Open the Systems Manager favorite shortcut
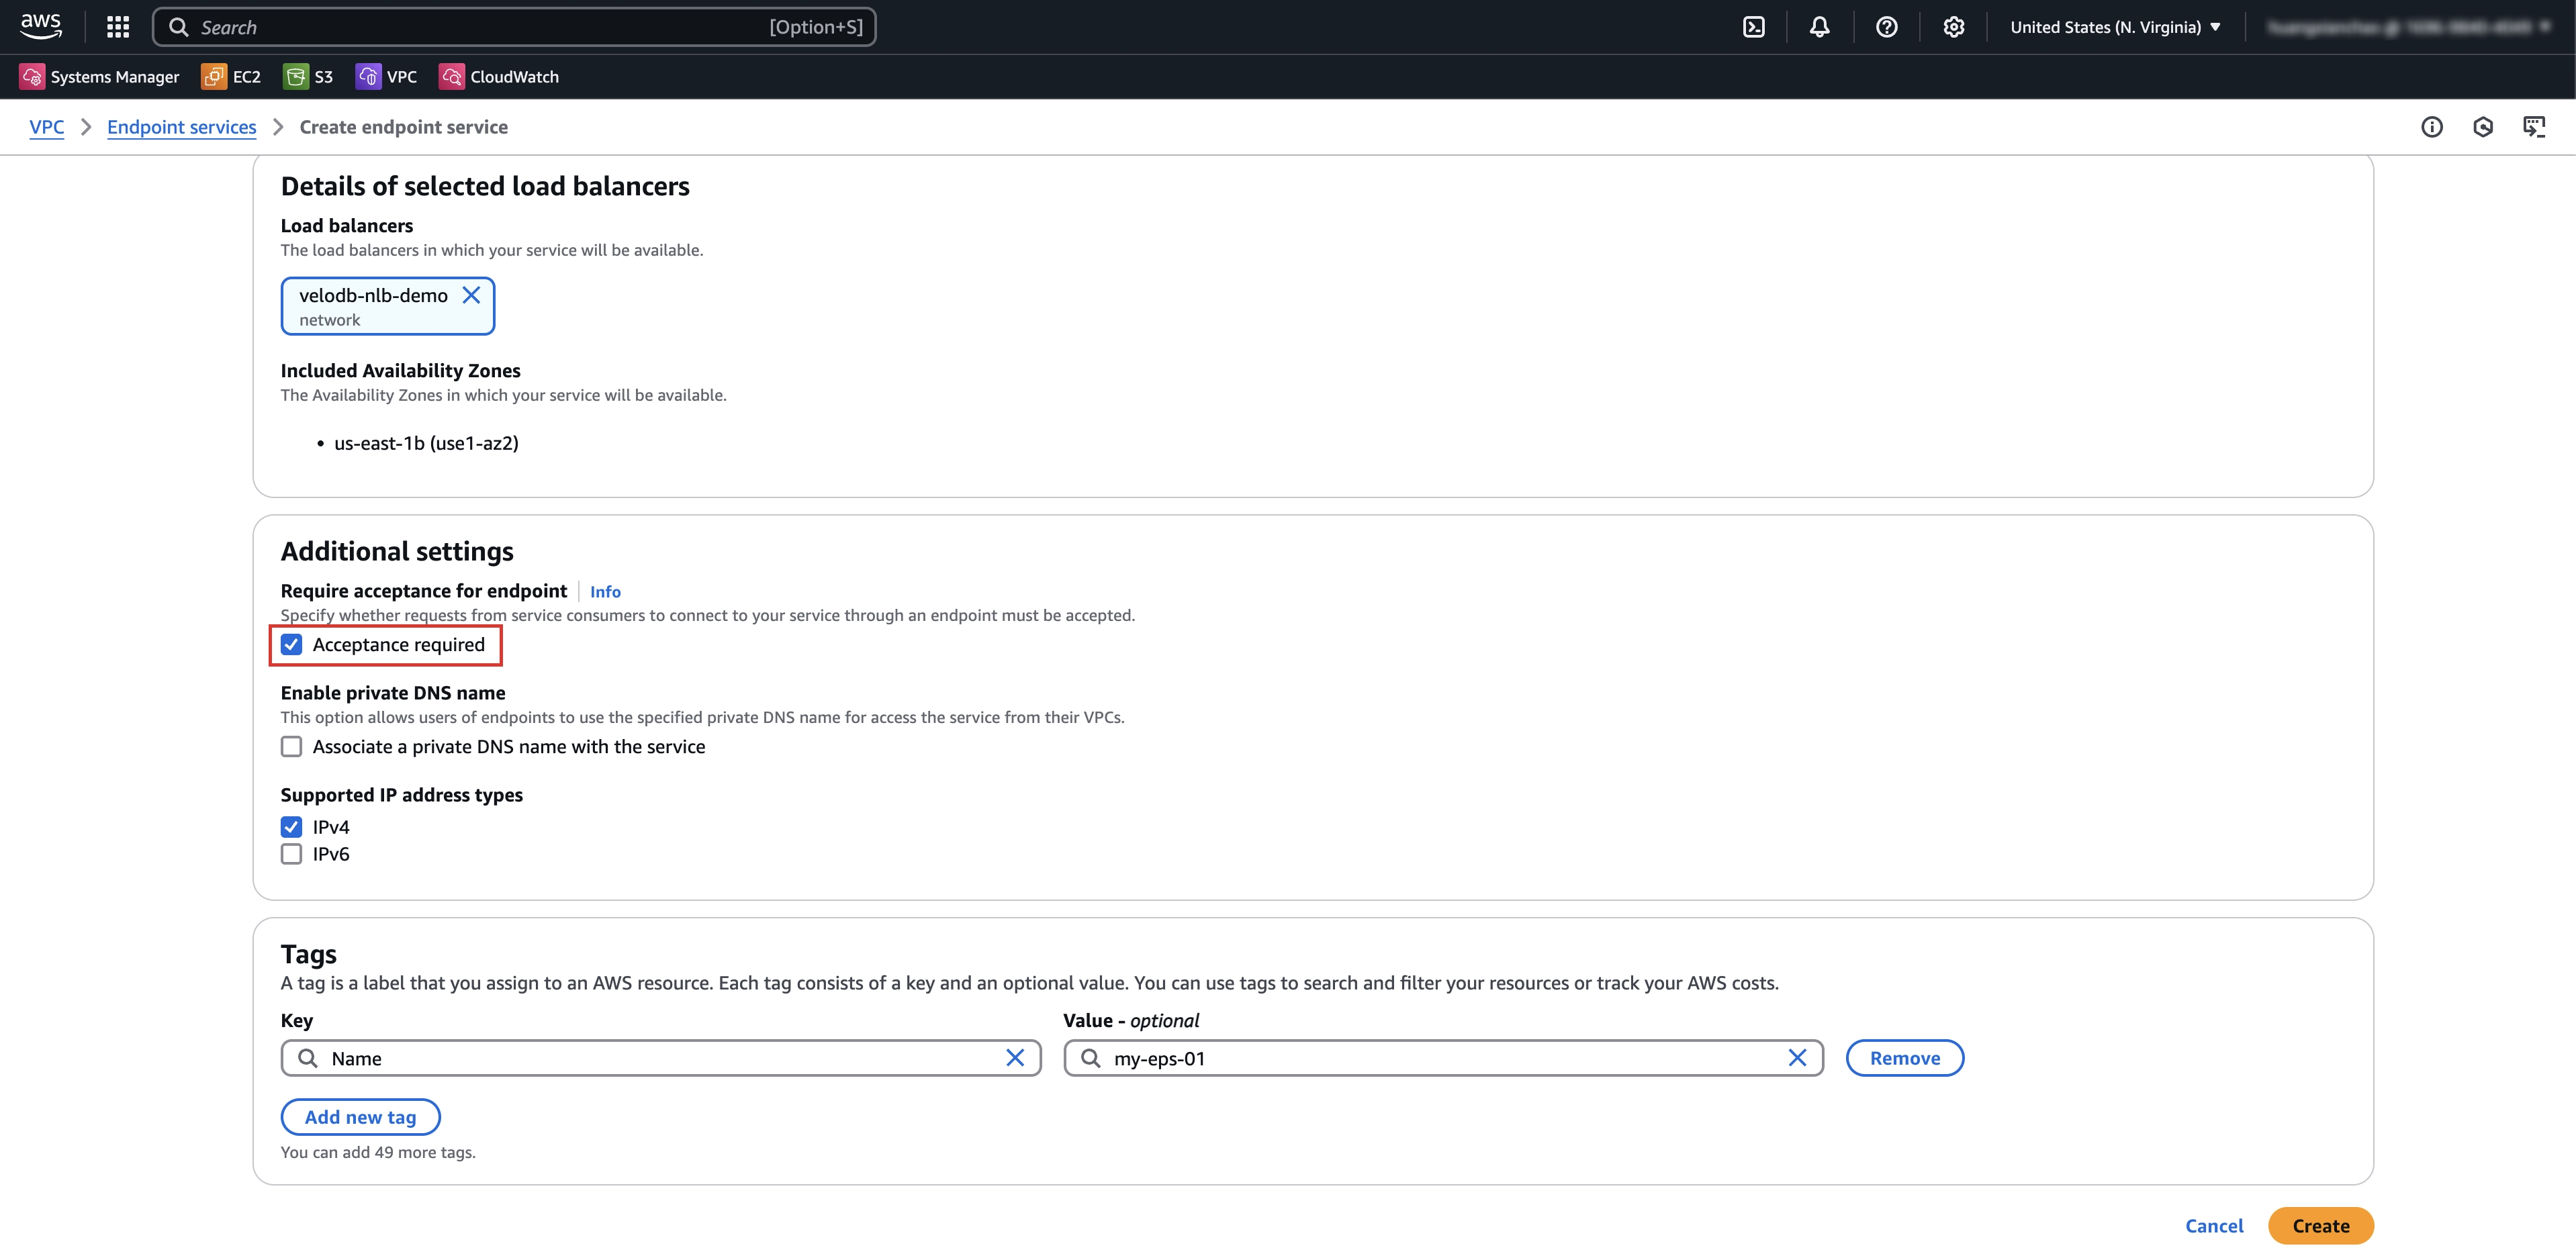Viewport: 2576px width, 1258px height. (x=99, y=76)
